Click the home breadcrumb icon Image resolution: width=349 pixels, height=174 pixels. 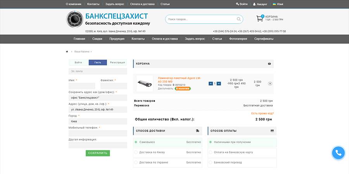click(x=67, y=51)
